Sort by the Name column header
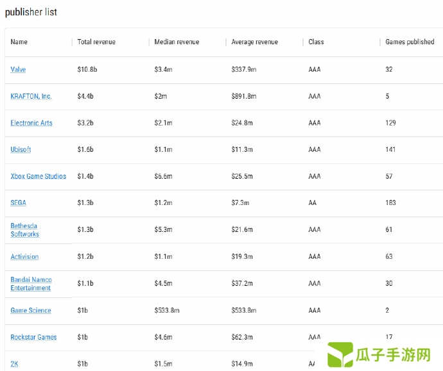The height and width of the screenshot is (371, 443). pos(19,42)
